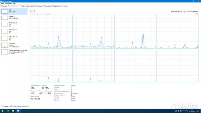This screenshot has width=201, height=113.
Task: Launch Microsoft Edge from the taskbar
Action: coord(8,111)
